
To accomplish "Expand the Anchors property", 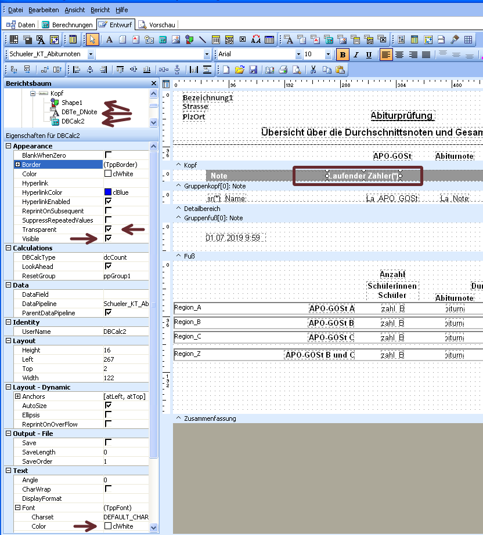I will point(17,396).
